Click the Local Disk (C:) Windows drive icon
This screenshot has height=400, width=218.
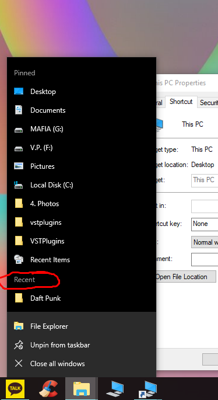tap(19, 185)
